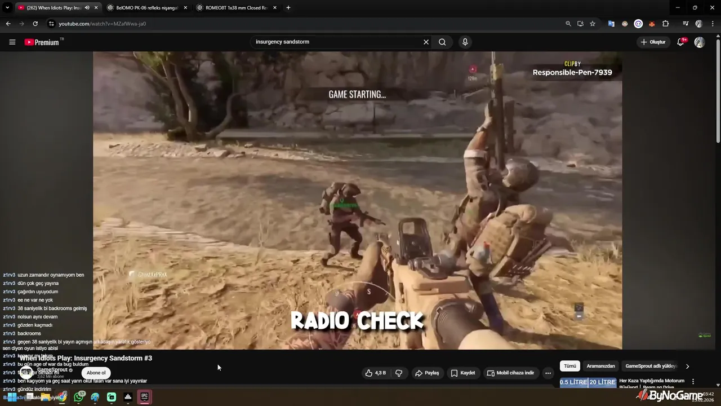Image resolution: width=721 pixels, height=406 pixels.
Task: Close the BelOMO PK-06 tab
Action: (185, 8)
